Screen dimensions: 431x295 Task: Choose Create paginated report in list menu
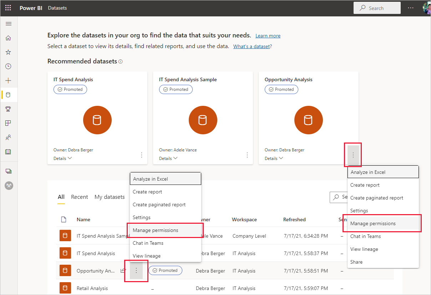pos(166,205)
